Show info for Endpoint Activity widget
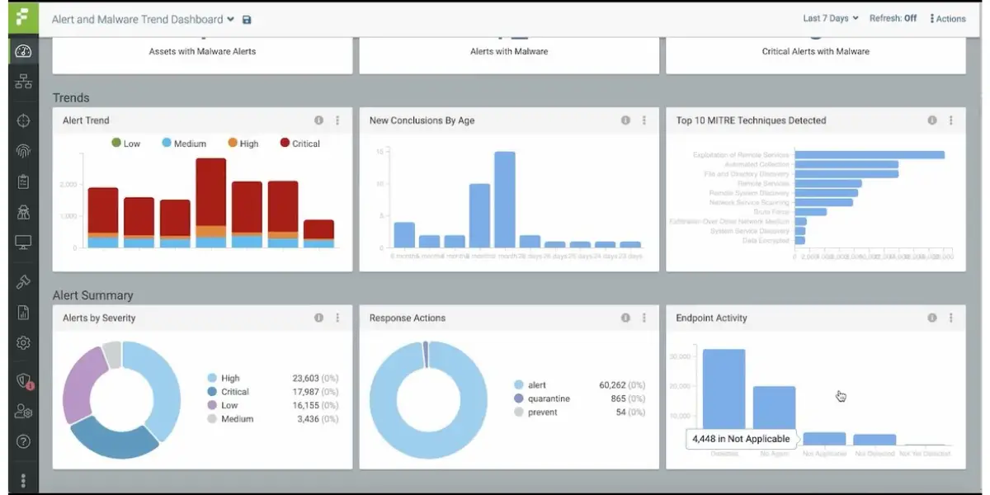The width and height of the screenshot is (990, 495). click(x=932, y=318)
